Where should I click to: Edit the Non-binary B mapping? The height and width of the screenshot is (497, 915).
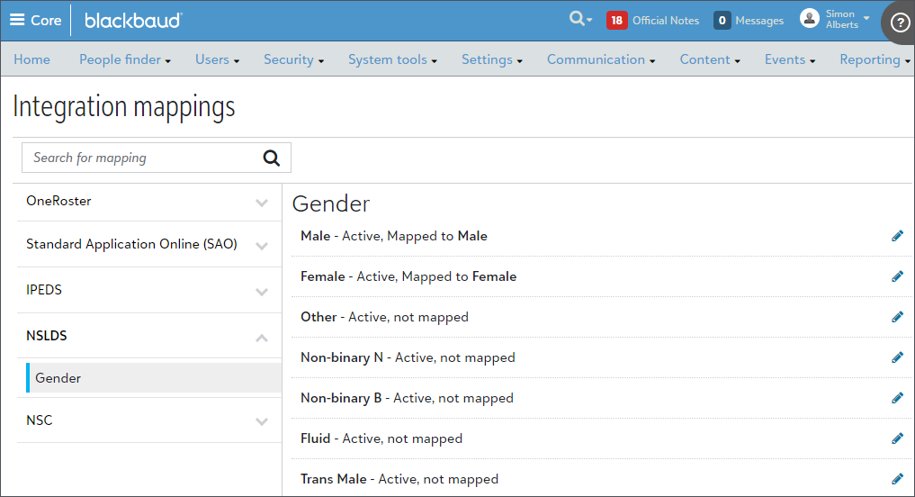coord(898,398)
